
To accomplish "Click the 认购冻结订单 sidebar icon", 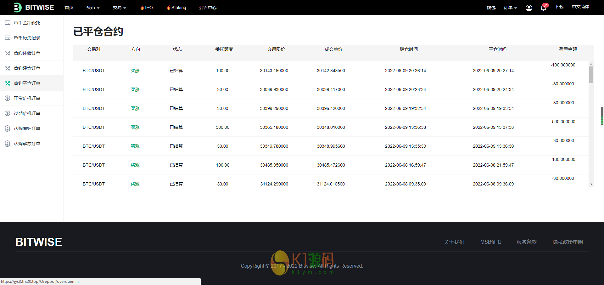I will tap(8, 128).
